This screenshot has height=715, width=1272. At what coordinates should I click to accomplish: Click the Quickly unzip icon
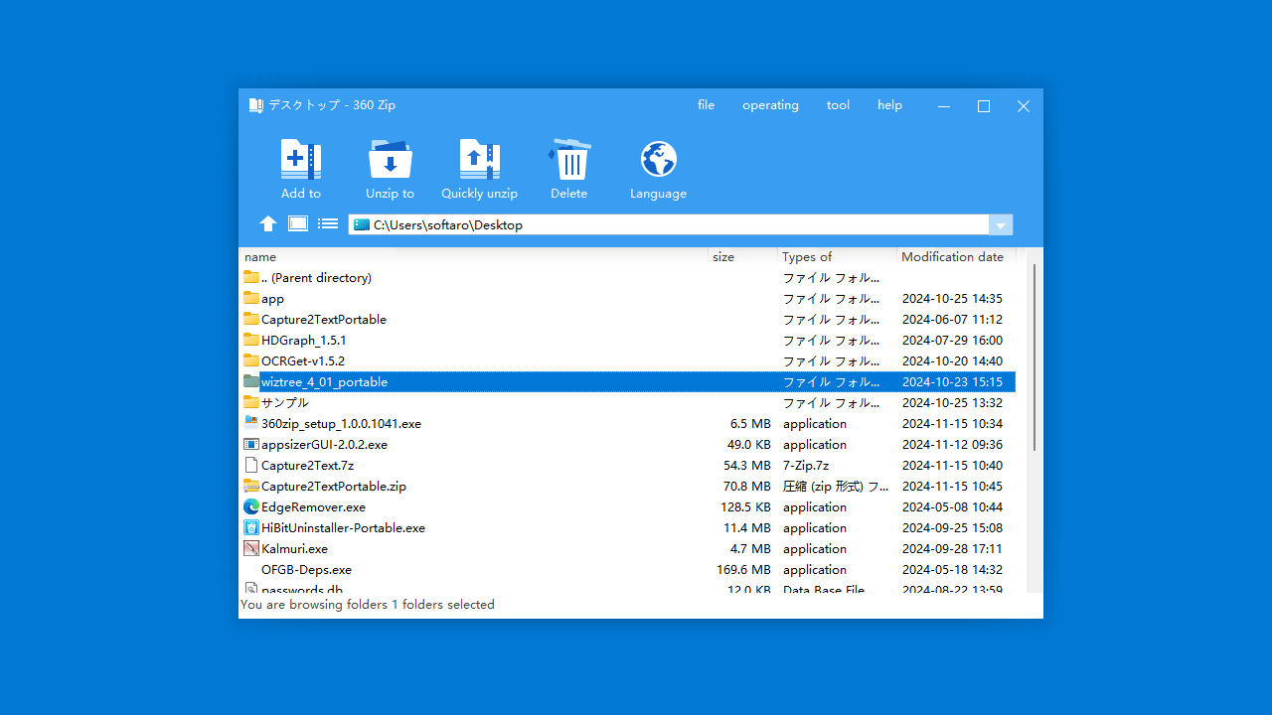click(x=479, y=159)
